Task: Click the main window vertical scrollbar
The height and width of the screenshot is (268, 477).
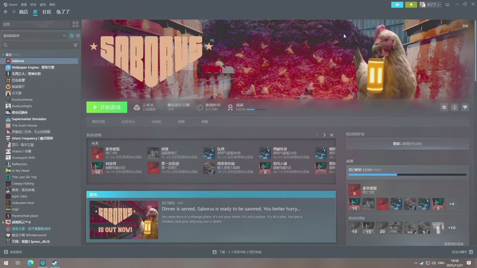Action: tap(475, 50)
